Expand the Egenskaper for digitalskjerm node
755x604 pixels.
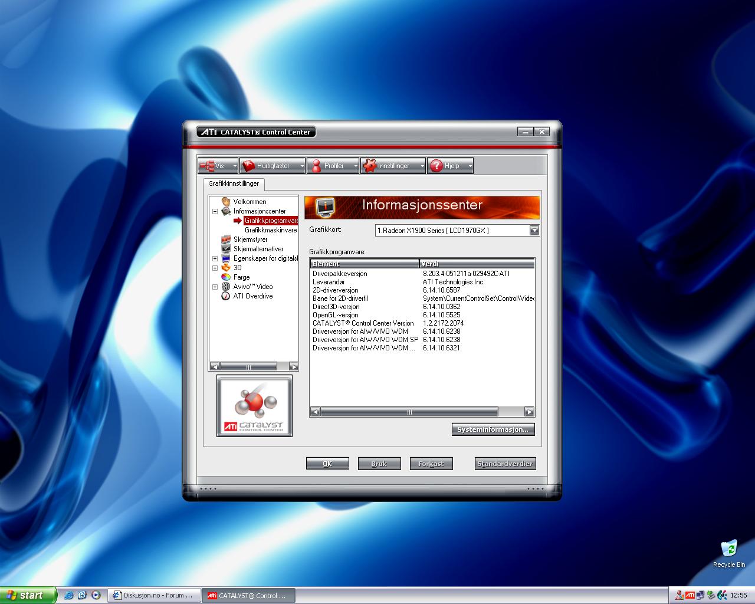tap(215, 258)
